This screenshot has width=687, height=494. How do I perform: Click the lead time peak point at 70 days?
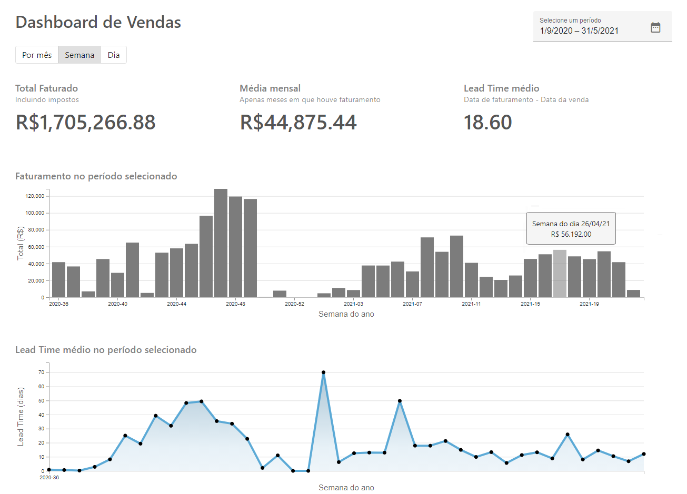323,372
